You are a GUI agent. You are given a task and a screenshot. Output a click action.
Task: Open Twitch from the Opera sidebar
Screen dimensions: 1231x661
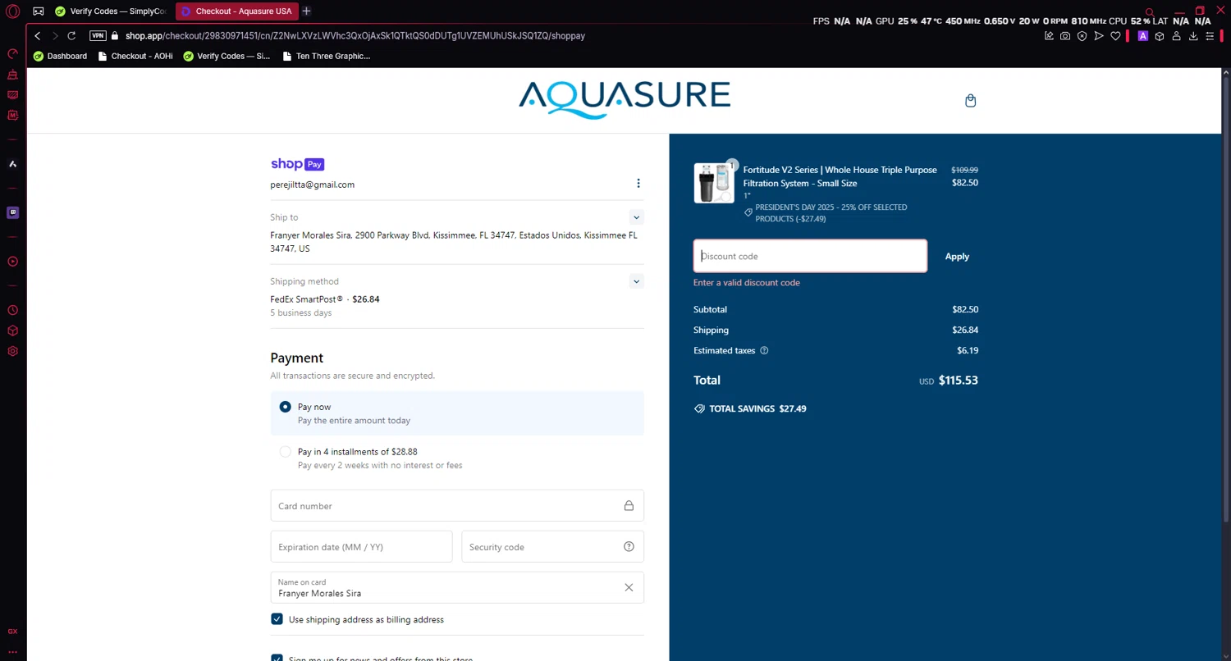(13, 212)
